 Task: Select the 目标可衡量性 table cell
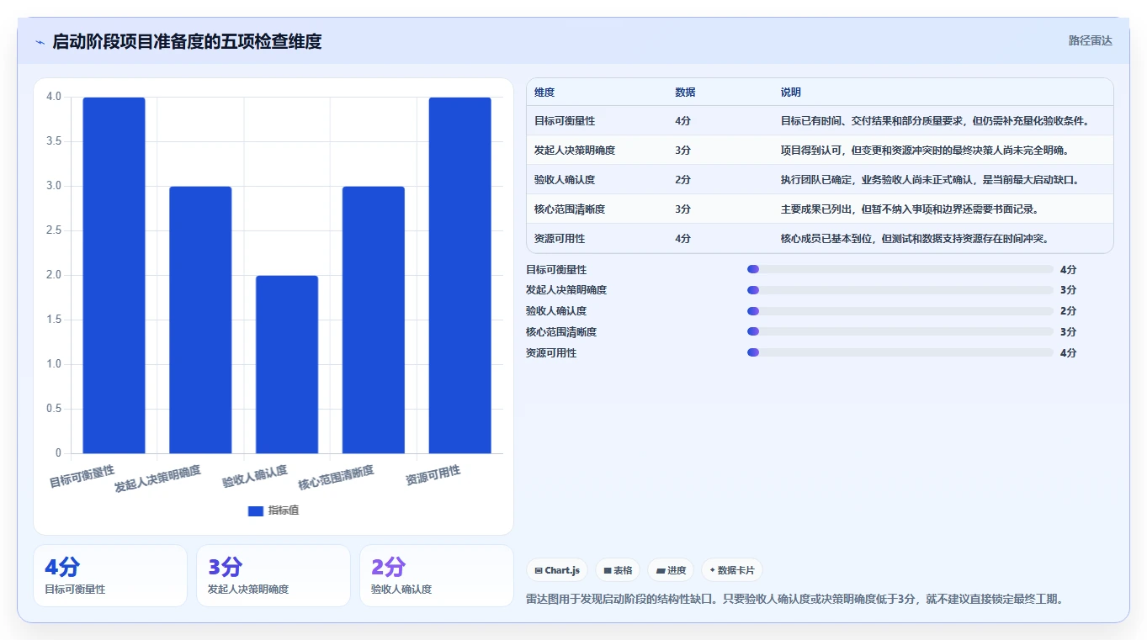click(x=565, y=121)
